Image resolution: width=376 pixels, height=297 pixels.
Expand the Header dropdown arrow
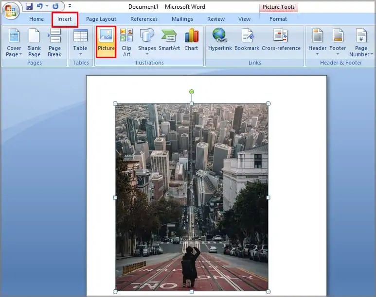pos(317,54)
